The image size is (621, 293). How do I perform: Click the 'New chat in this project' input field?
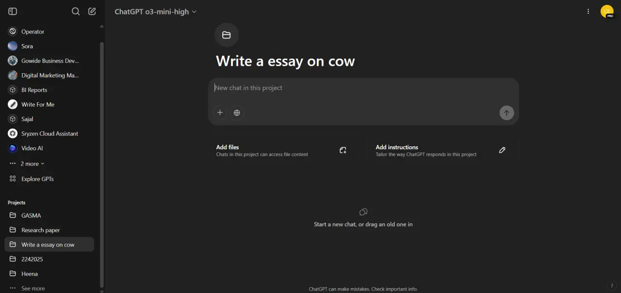coord(363,88)
